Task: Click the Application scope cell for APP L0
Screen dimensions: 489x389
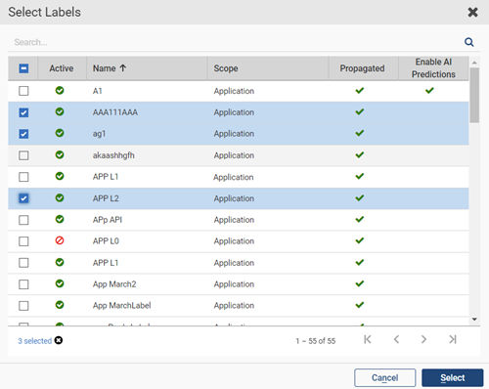Action: (x=234, y=241)
